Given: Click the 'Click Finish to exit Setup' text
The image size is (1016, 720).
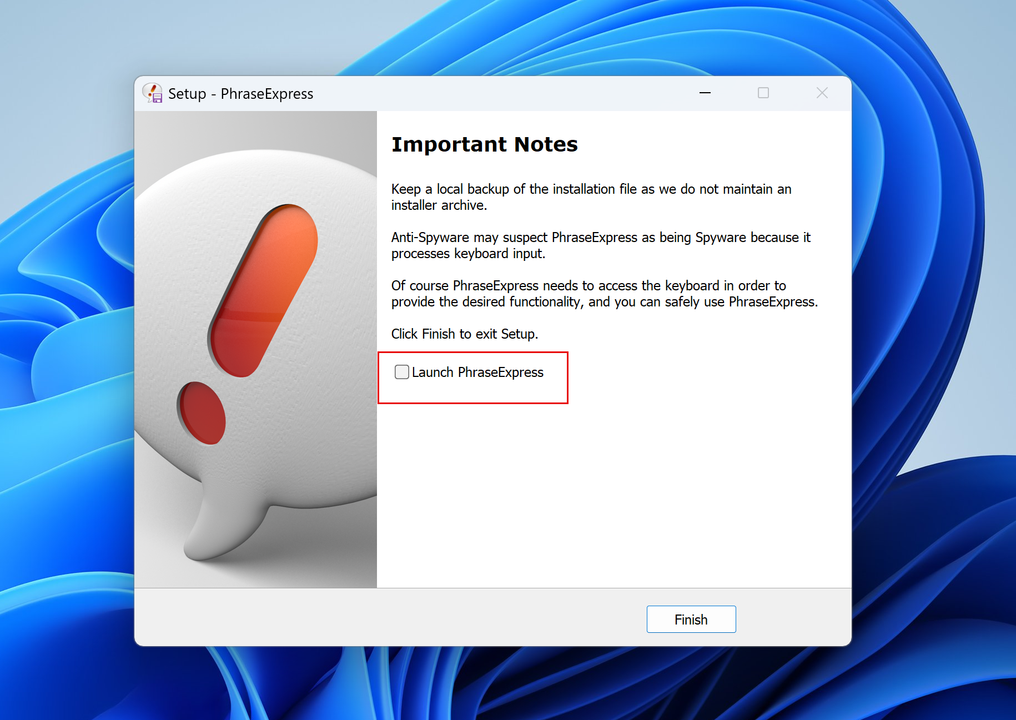Looking at the screenshot, I should pyautogui.click(x=464, y=334).
